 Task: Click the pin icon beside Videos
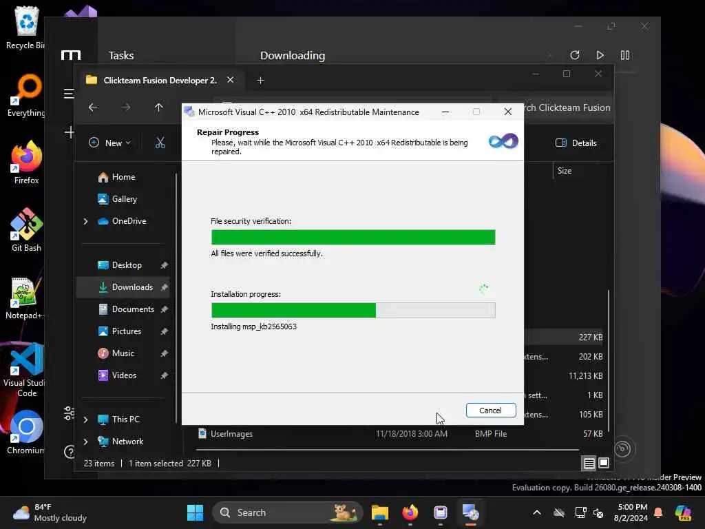pos(164,375)
